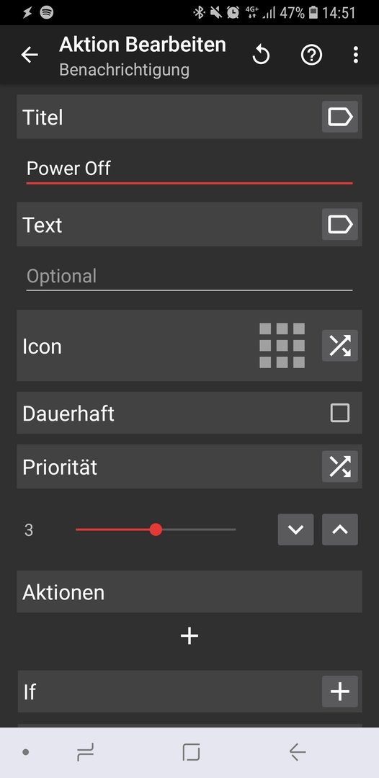Open the help question mark icon
Viewport: 379px width, 778px height.
tap(311, 55)
